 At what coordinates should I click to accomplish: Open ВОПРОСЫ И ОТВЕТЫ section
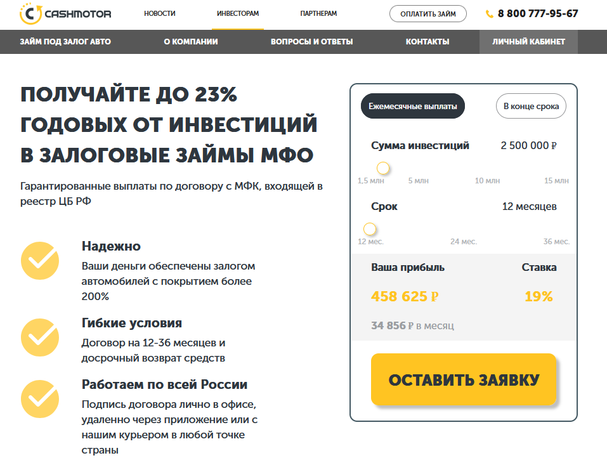[x=312, y=41]
